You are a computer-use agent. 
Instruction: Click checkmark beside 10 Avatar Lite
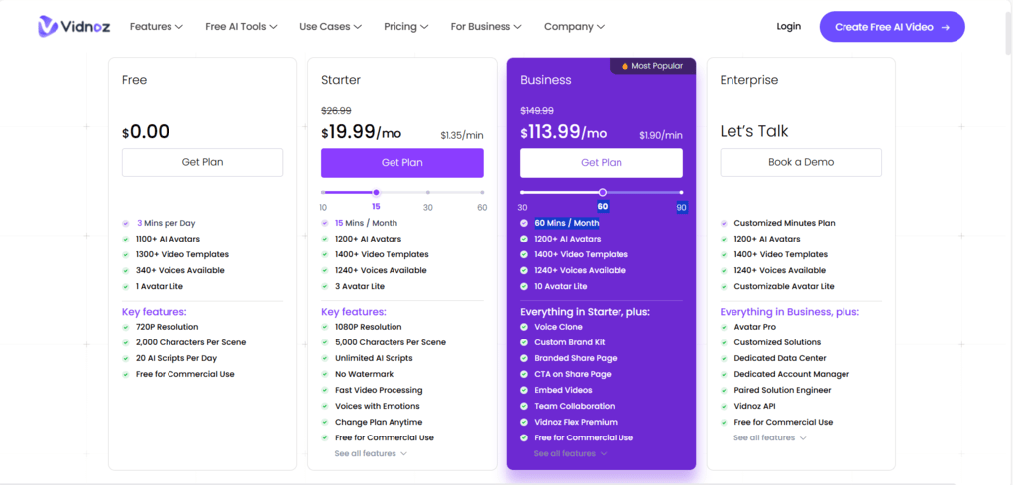(x=524, y=286)
